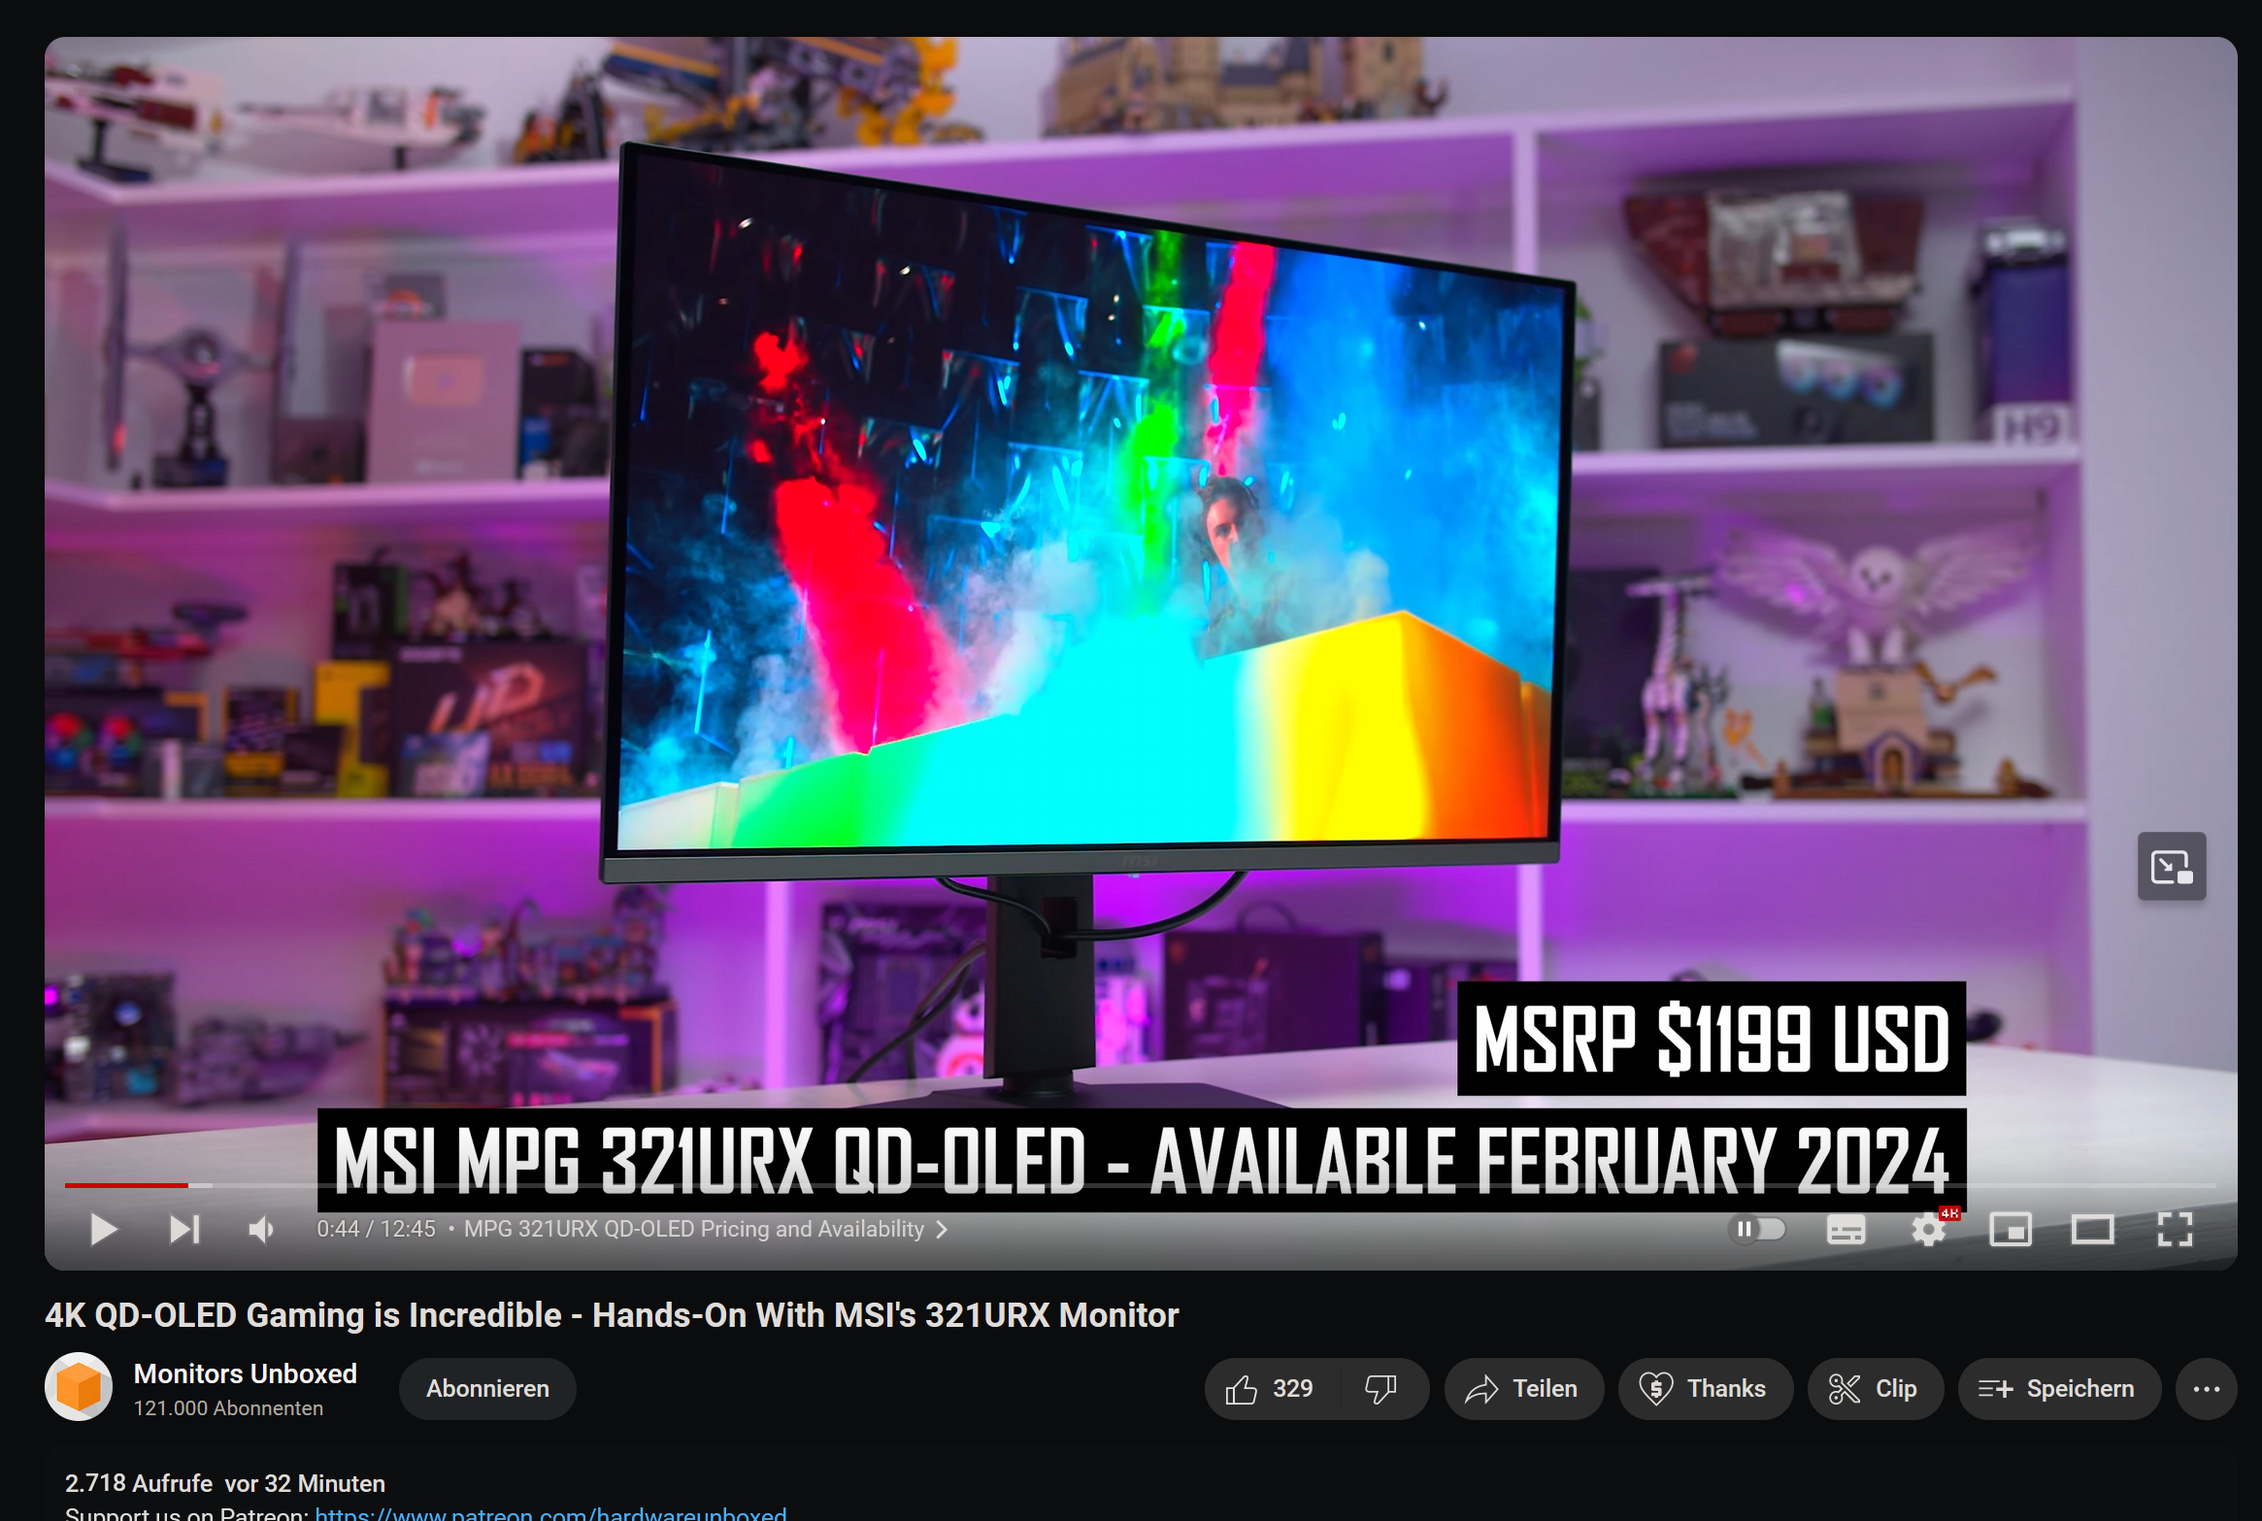Open picture-in-picture overlay button
2262x1521 pixels.
(2172, 866)
